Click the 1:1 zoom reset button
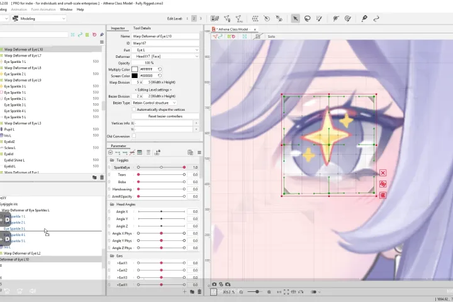 (x=279, y=292)
